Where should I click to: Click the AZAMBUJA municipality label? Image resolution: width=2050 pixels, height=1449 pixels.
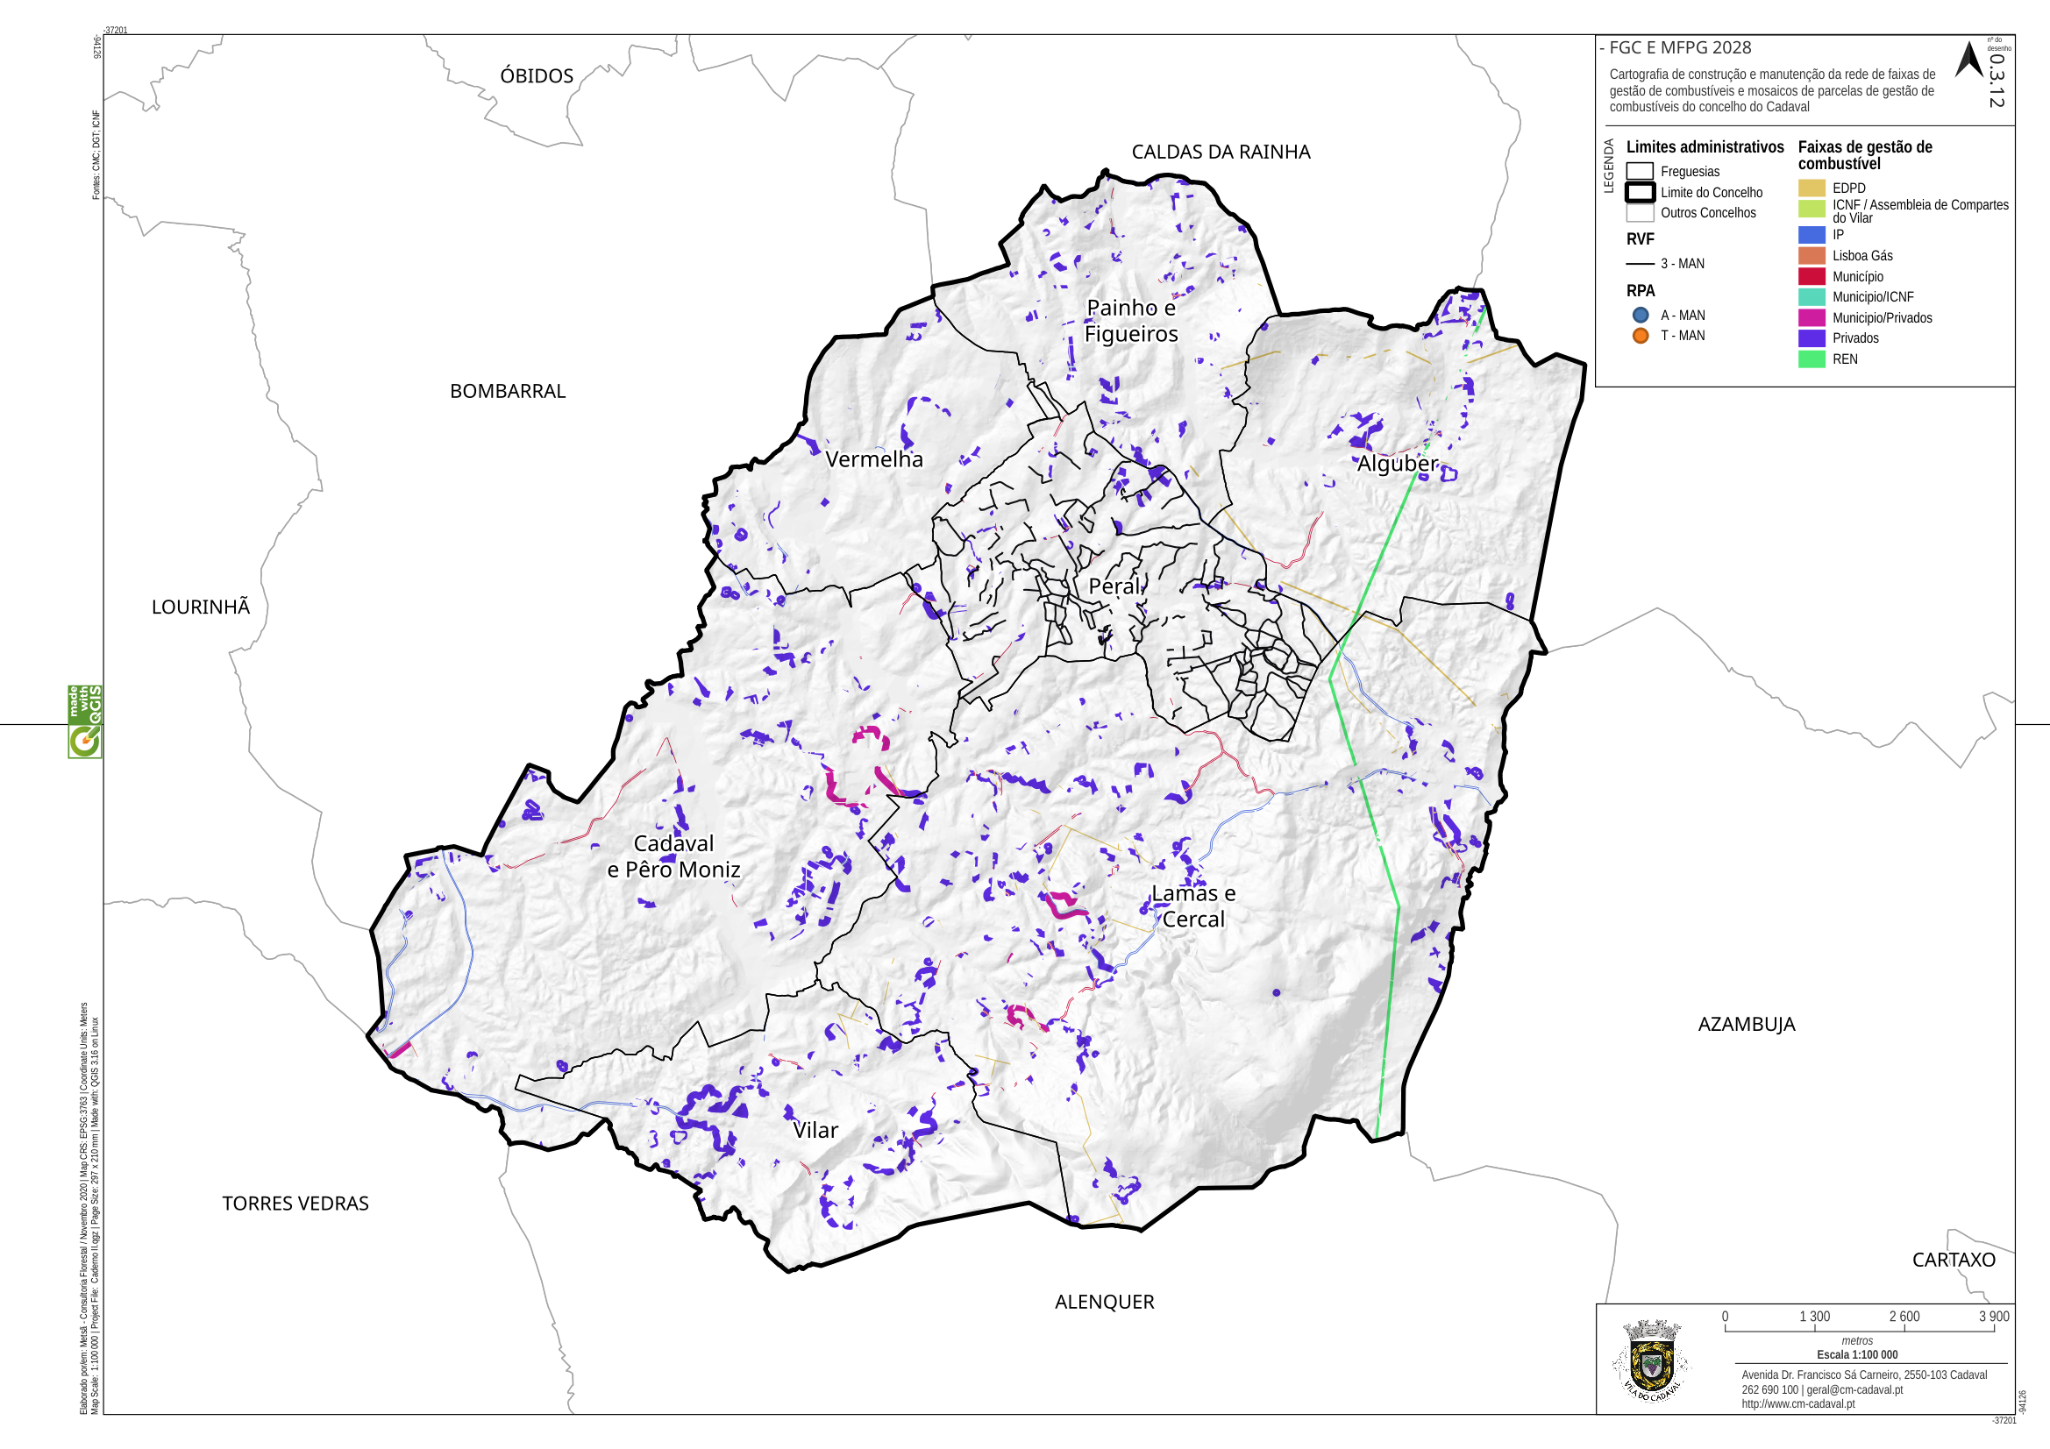(x=1746, y=1024)
